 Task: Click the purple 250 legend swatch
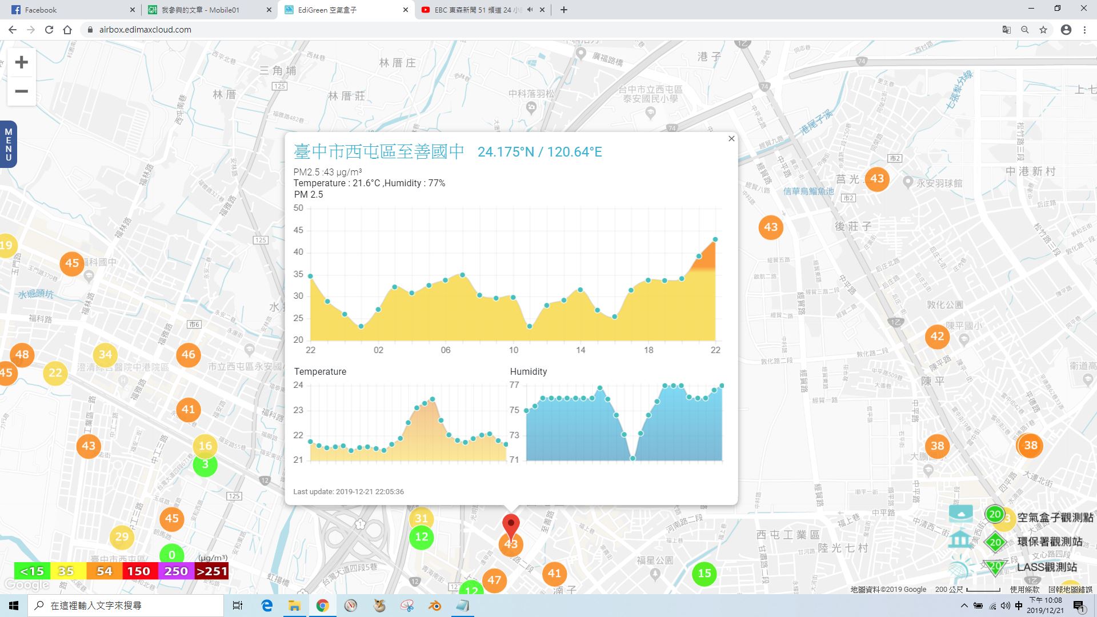tap(176, 571)
